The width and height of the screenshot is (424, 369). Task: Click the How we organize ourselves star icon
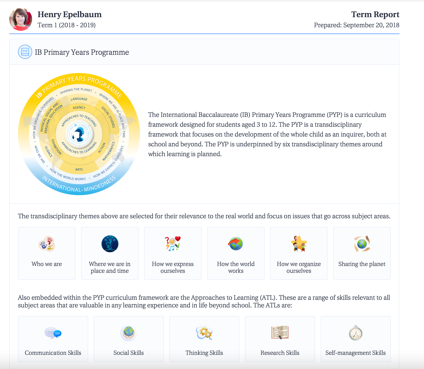point(299,244)
